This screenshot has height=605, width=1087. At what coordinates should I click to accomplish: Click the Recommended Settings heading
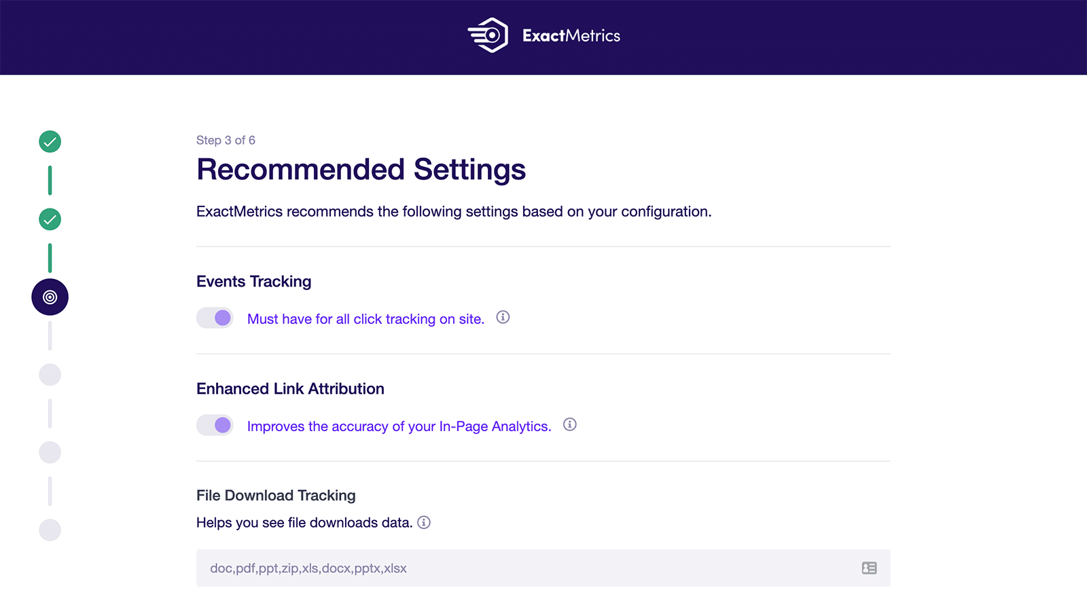click(x=361, y=169)
